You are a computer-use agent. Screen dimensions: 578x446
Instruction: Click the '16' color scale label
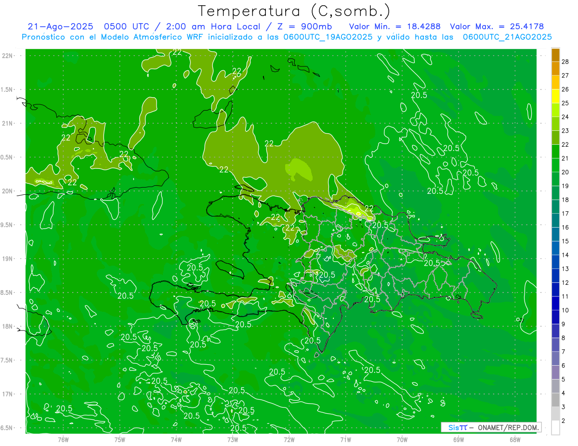point(565,227)
